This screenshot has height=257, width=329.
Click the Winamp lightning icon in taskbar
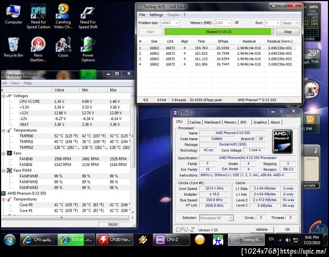click(x=143, y=239)
